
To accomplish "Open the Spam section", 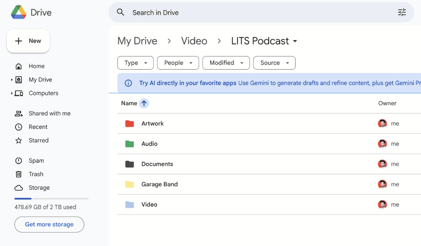I will (36, 161).
